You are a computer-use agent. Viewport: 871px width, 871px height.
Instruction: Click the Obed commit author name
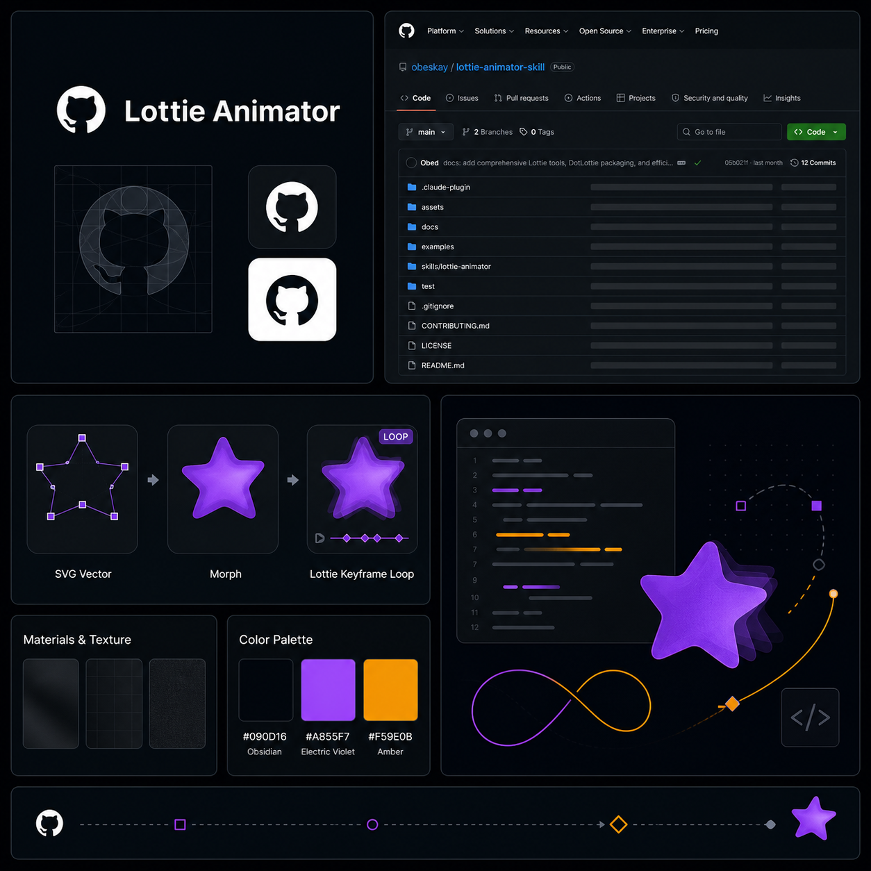tap(429, 163)
